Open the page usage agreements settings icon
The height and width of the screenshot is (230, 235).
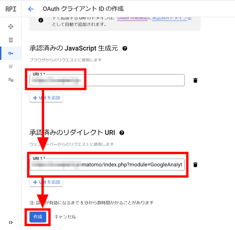[10, 80]
